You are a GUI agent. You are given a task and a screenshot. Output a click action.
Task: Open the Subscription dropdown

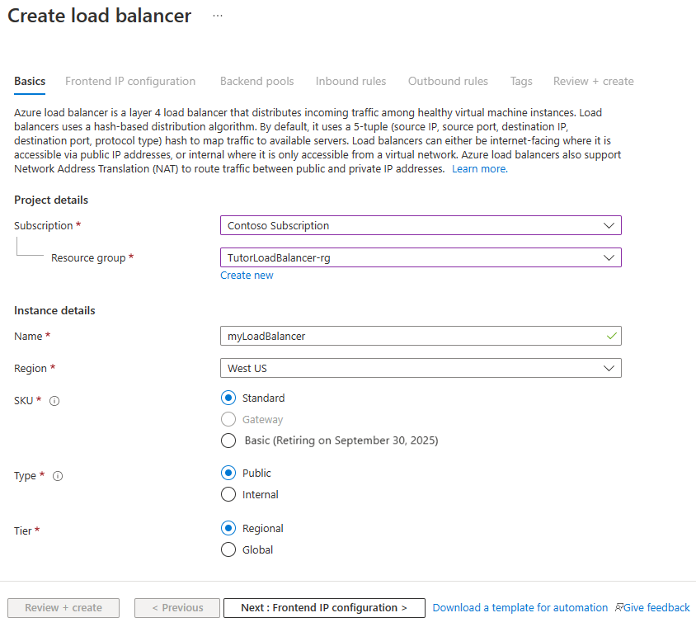tap(421, 225)
